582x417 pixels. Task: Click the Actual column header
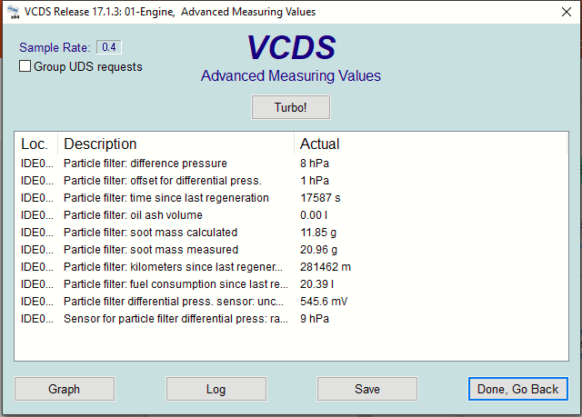click(430, 144)
